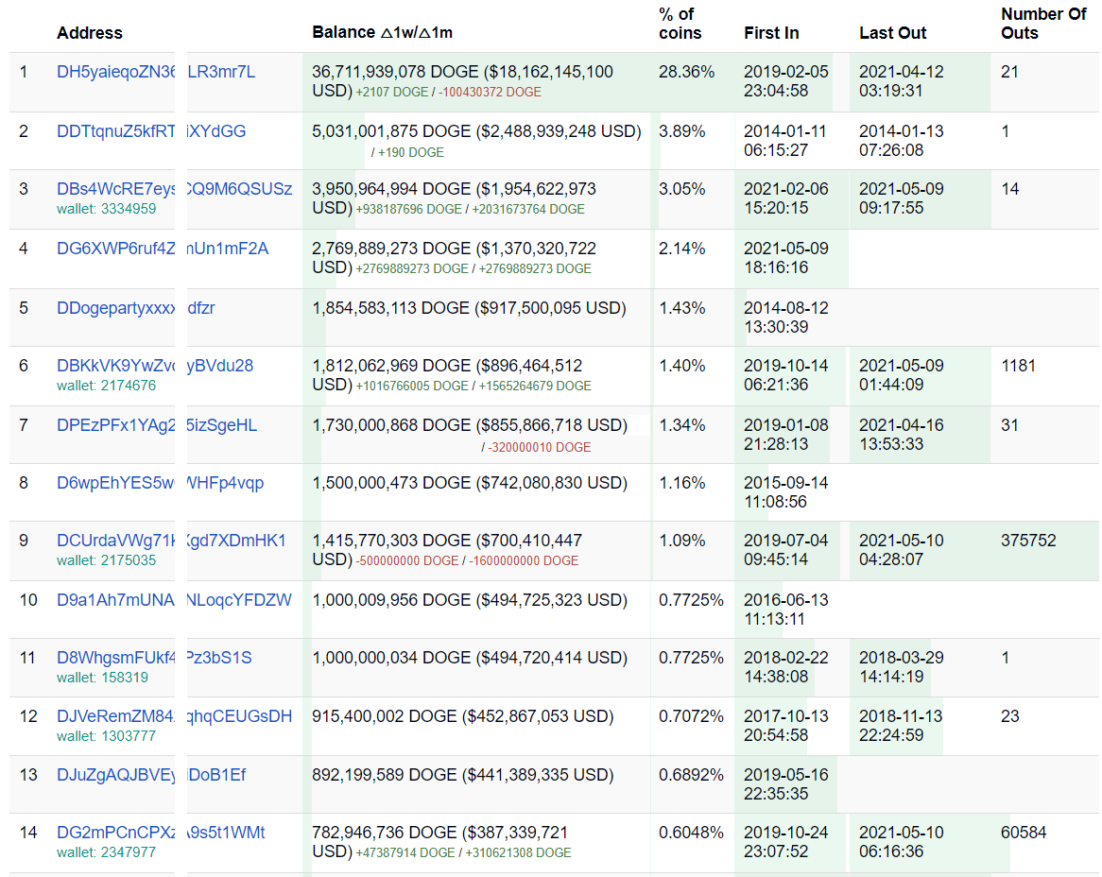The height and width of the screenshot is (877, 1102).
Task: Select the 3.89% coins value
Action: coord(681,131)
